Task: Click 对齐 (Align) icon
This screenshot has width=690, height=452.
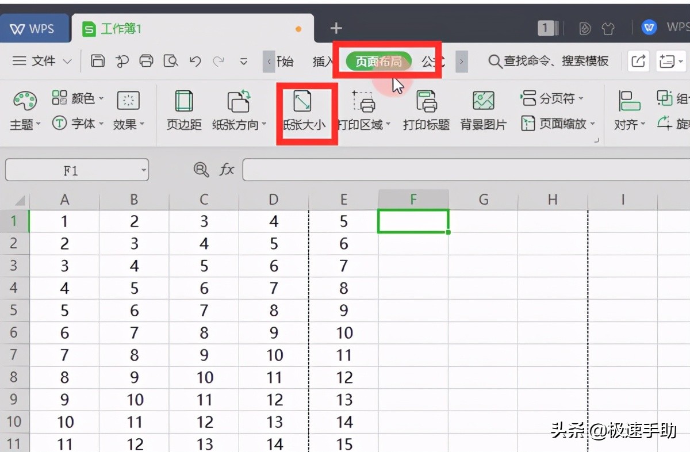Action: 630,101
